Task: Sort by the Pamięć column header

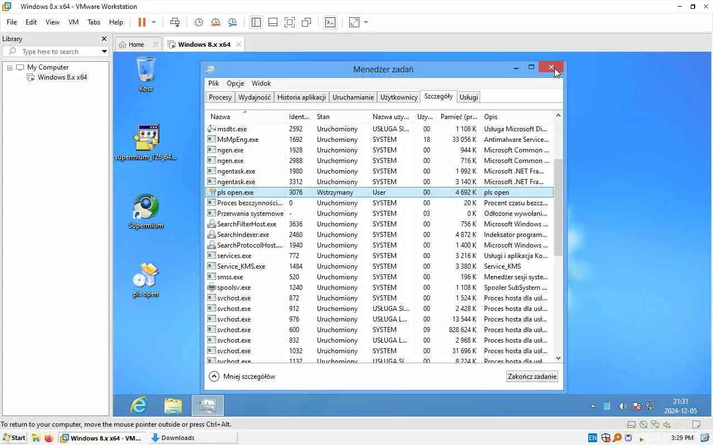Action: pyautogui.click(x=458, y=116)
